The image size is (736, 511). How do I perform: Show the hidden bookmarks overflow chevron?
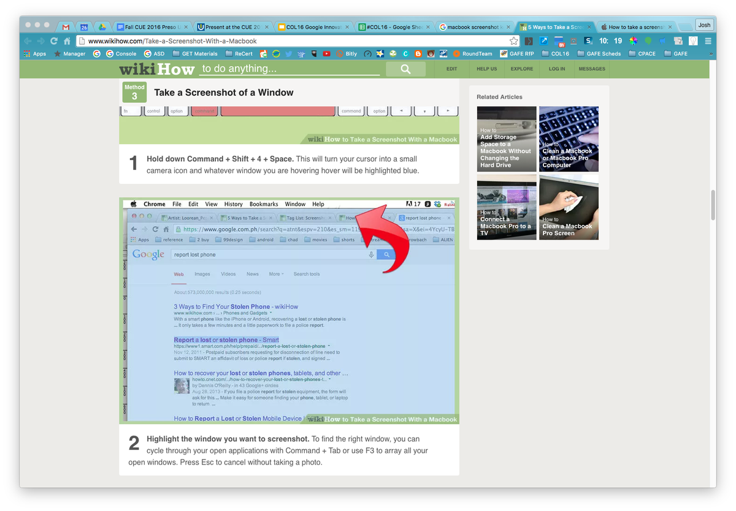(x=710, y=54)
